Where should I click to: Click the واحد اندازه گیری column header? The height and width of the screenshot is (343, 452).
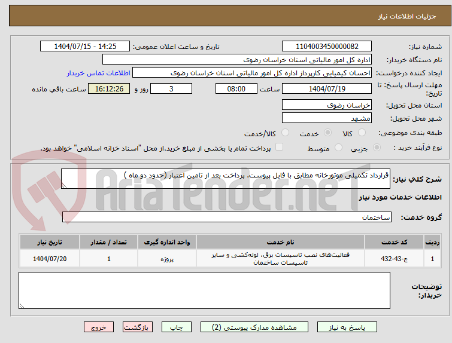point(167,242)
